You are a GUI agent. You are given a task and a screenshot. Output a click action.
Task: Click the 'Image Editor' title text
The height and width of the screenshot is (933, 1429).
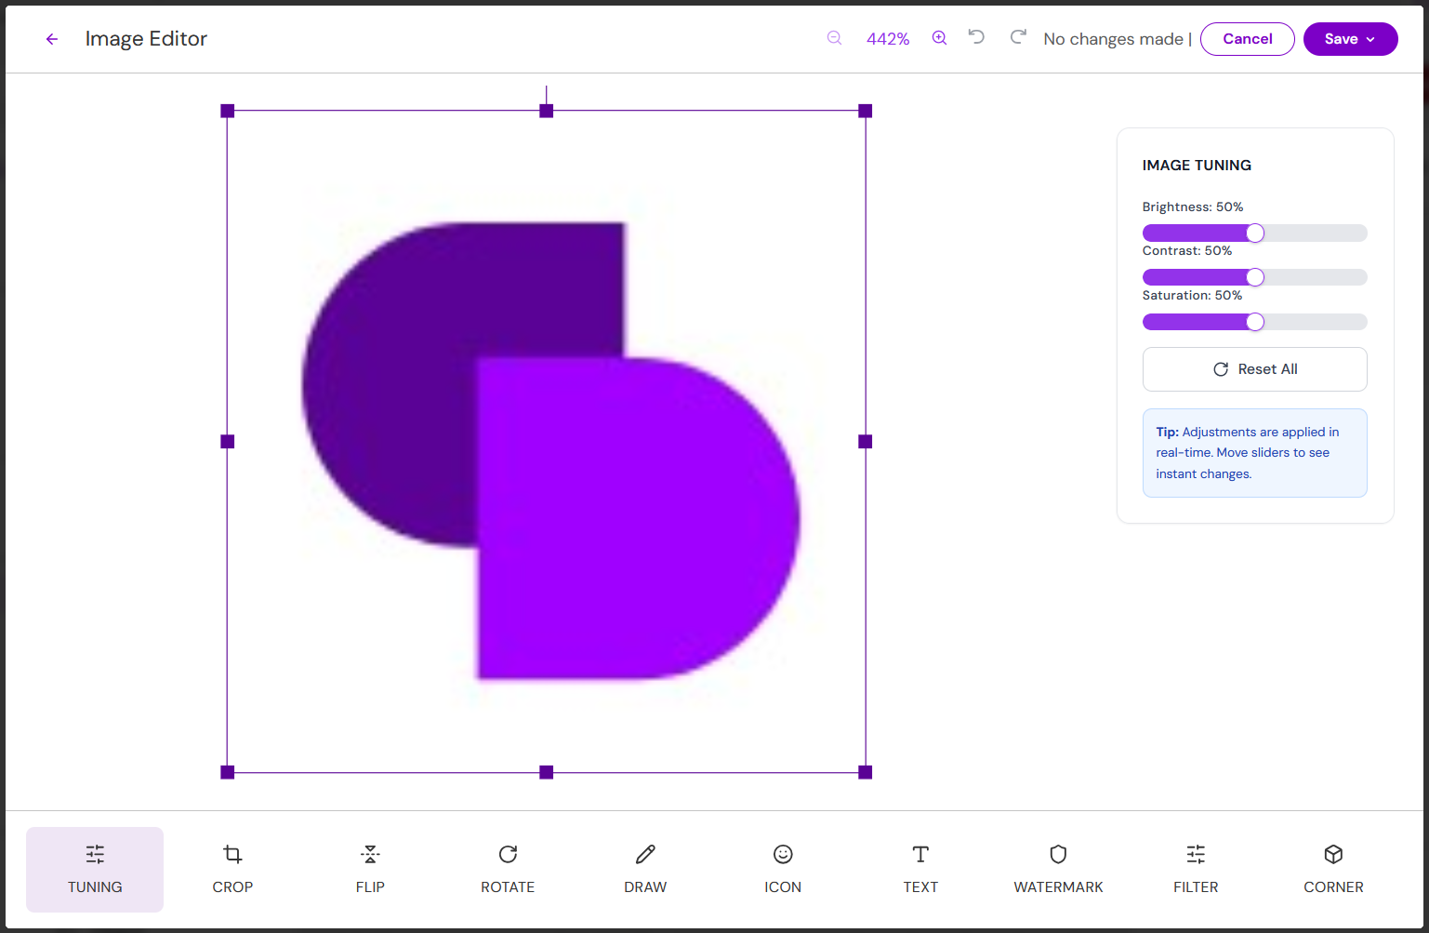pos(146,39)
